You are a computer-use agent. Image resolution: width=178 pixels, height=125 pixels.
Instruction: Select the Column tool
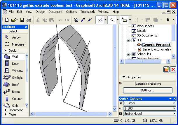14,99
